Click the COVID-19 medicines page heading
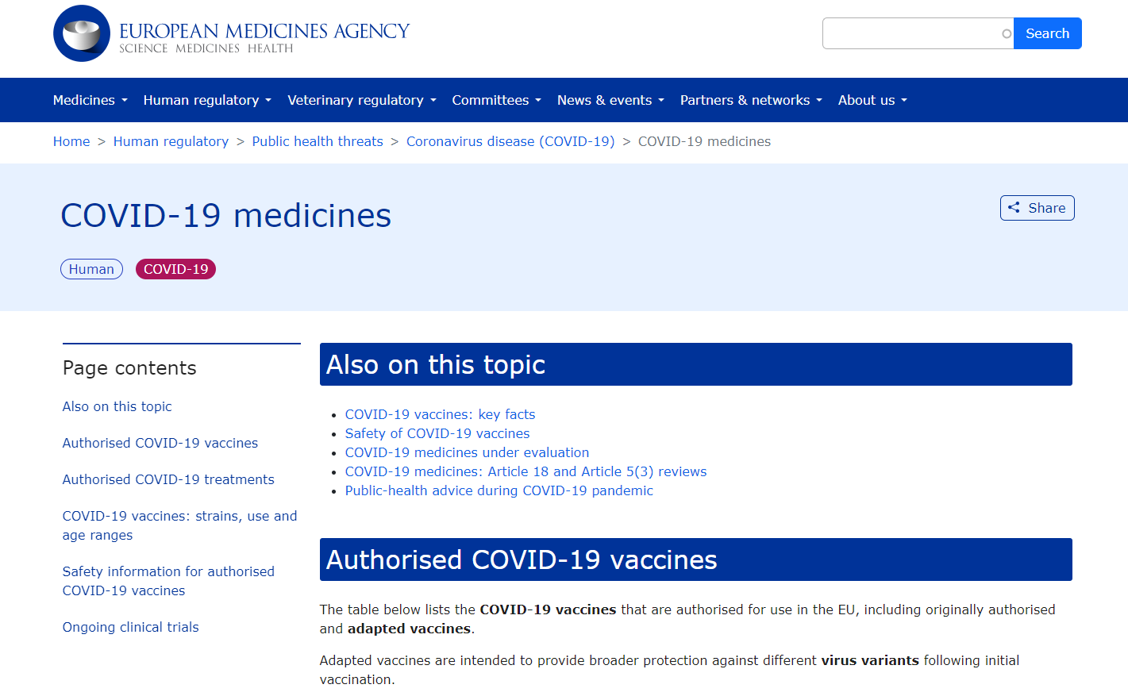 coord(226,216)
